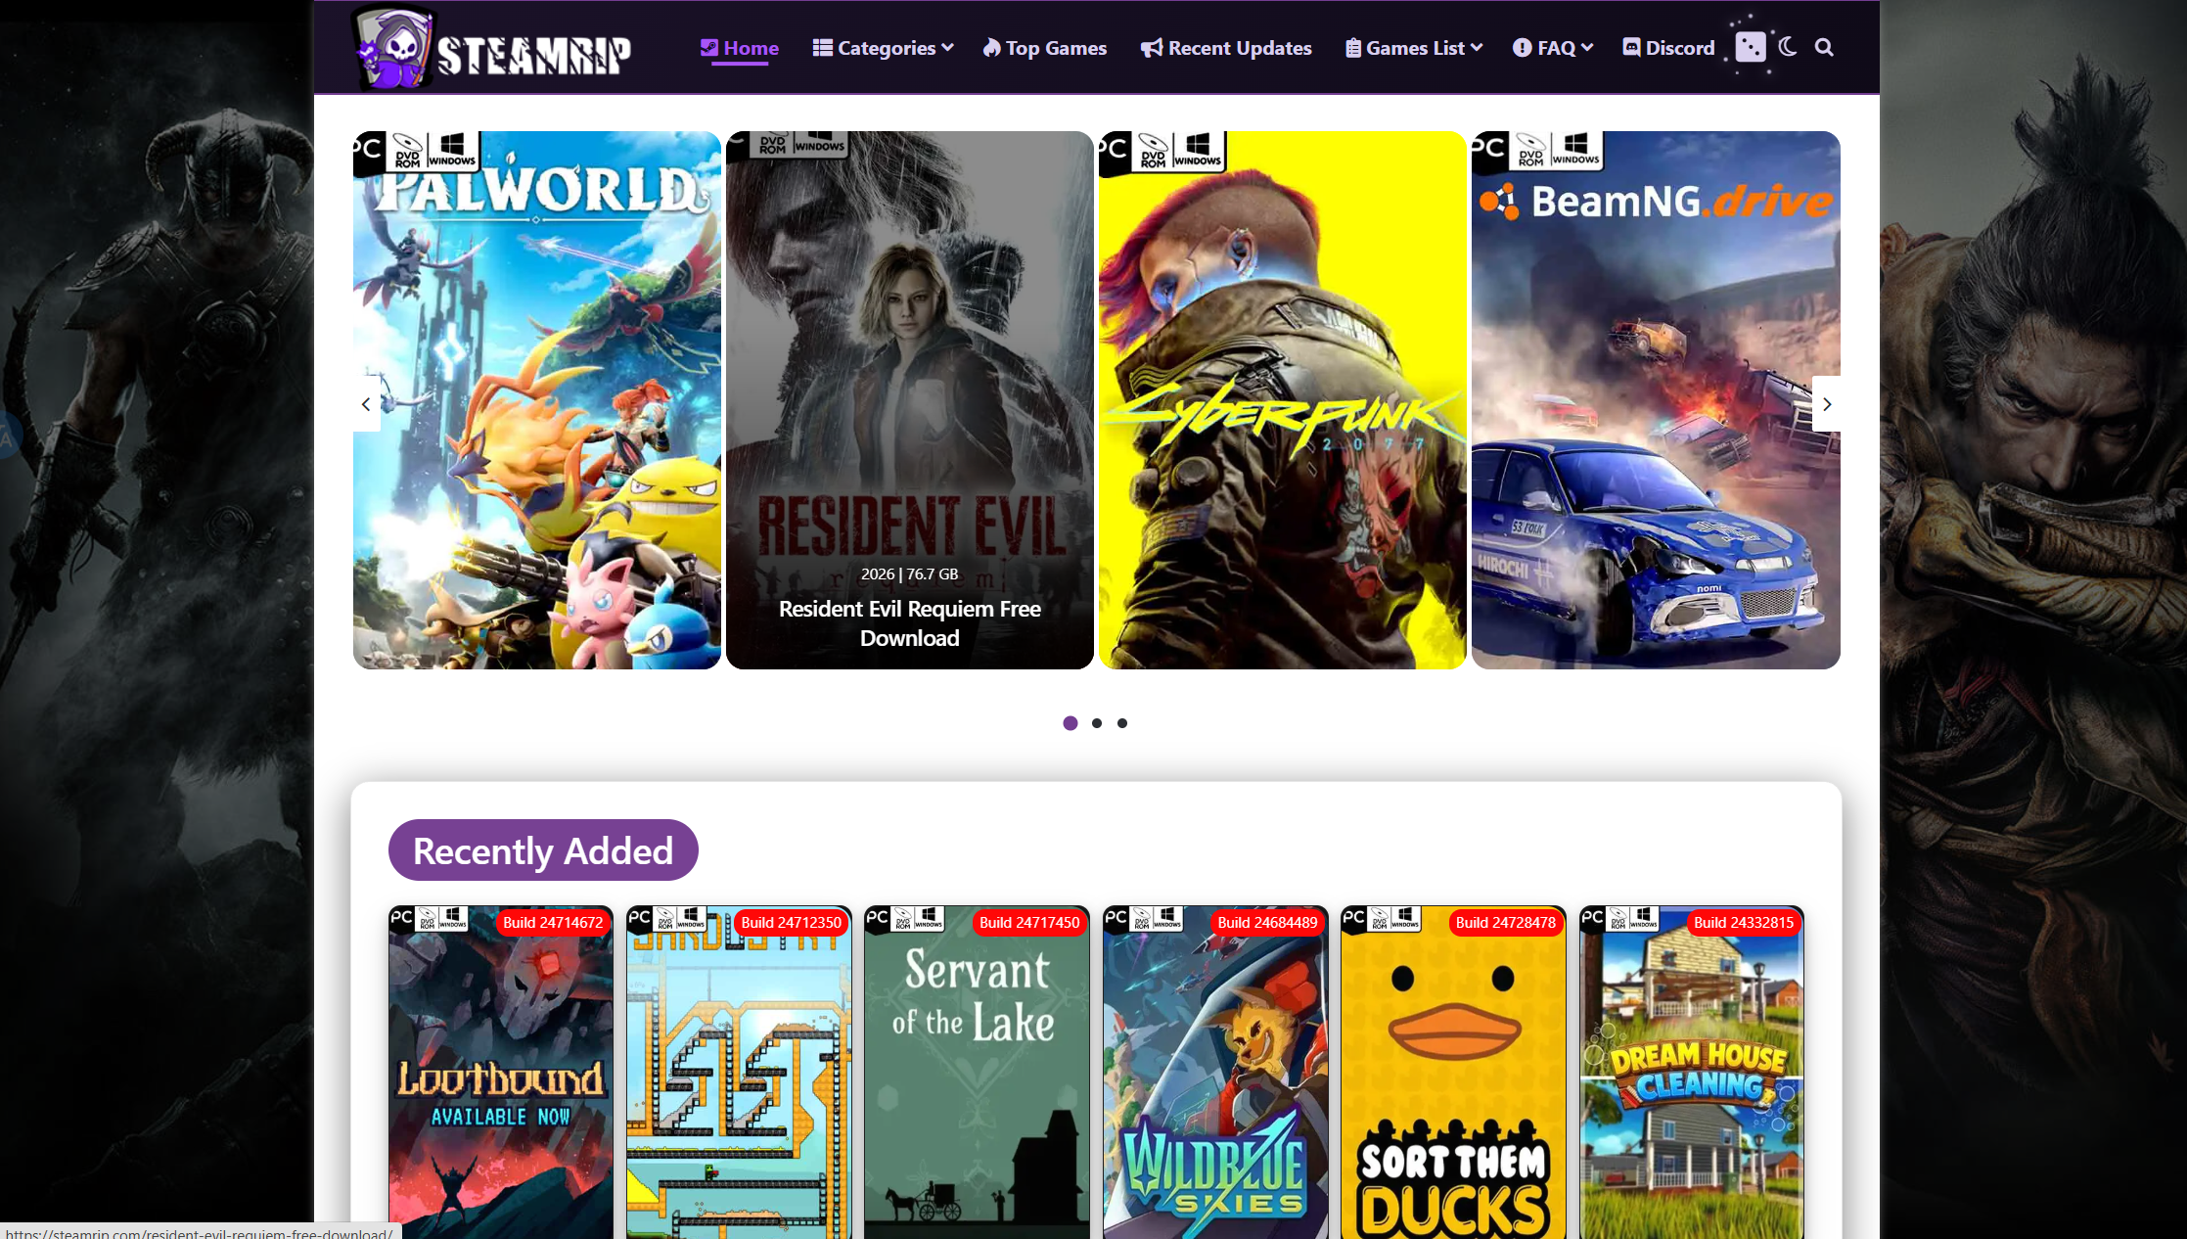Open the Palworld featured slide
Image resolution: width=2187 pixels, height=1239 pixels.
(537, 400)
